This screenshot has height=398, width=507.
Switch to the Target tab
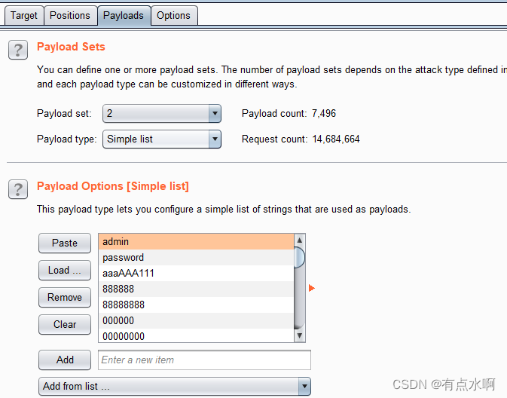pos(24,16)
